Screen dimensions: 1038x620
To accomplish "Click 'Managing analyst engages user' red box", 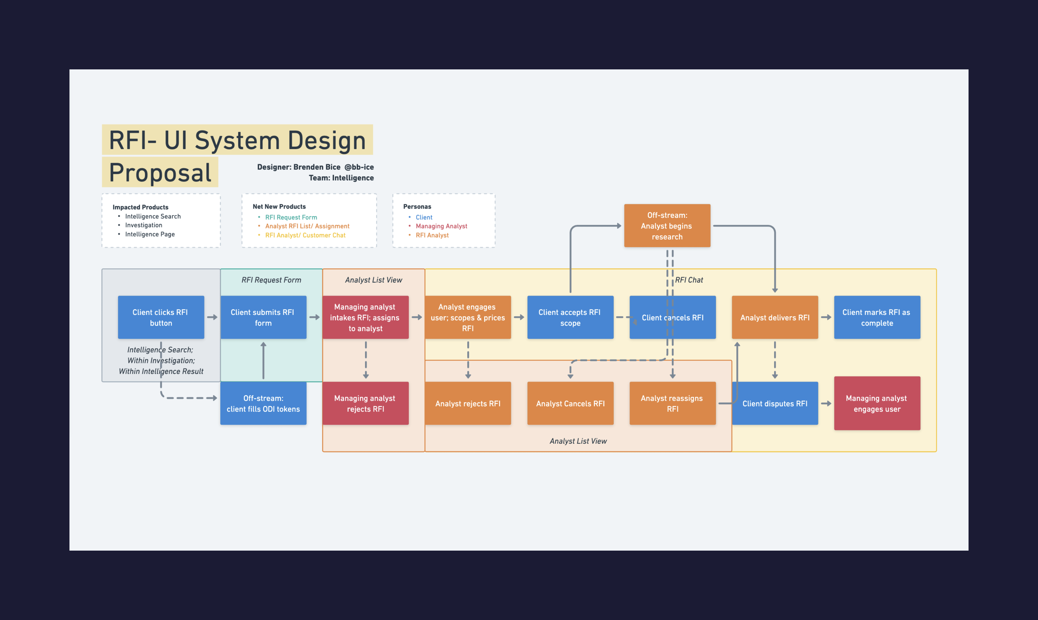I will tap(877, 403).
